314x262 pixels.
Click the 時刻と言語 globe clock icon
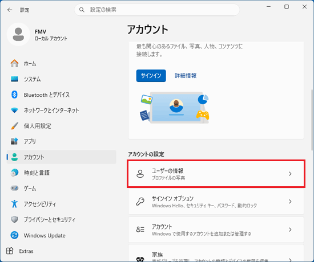(x=14, y=173)
